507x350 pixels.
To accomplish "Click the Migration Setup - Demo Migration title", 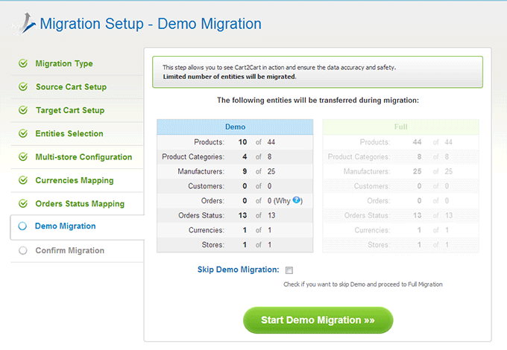I will pyautogui.click(x=151, y=24).
